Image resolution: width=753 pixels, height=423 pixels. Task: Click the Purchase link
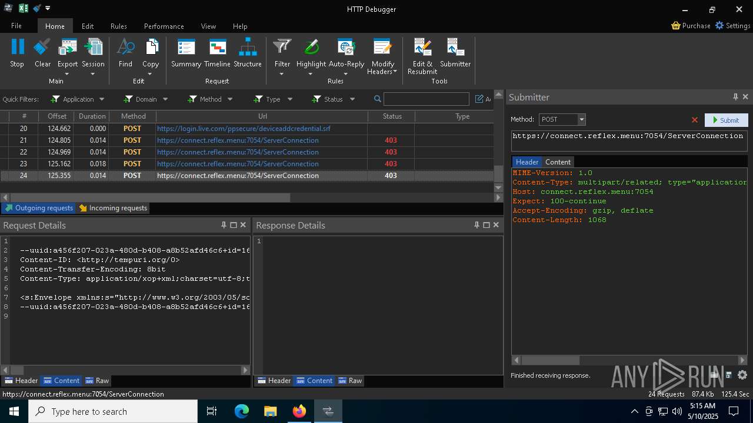tap(691, 26)
